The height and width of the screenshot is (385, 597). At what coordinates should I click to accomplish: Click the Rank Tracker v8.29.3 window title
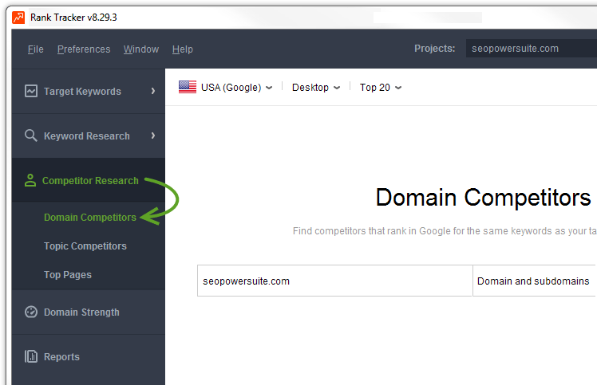(73, 18)
